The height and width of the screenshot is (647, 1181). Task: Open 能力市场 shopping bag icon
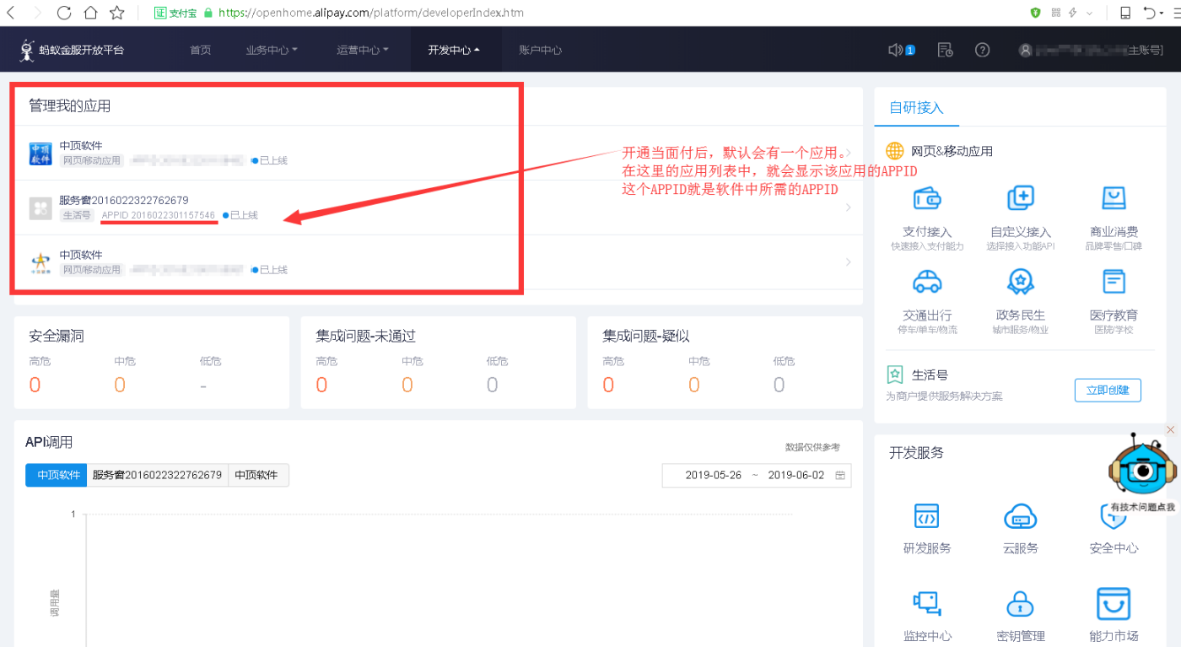(1114, 603)
